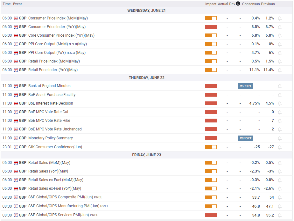
Task: Click bell icon for BoE MPC Vote Rate Hike
Action: (280, 121)
